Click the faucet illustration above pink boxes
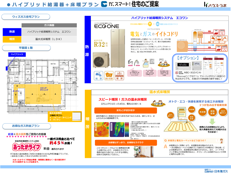 130,63
